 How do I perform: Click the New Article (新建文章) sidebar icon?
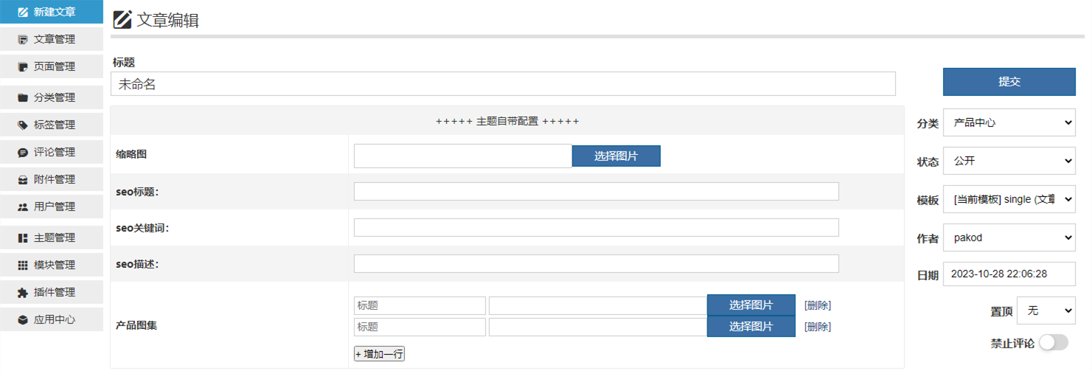coord(23,12)
